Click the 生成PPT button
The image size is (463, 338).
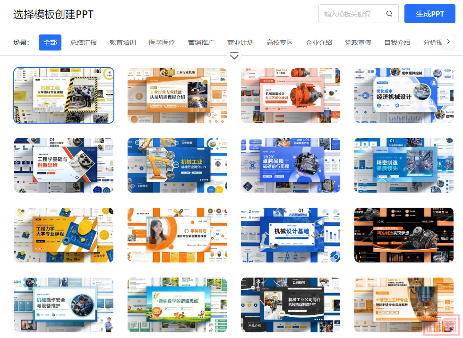point(429,14)
